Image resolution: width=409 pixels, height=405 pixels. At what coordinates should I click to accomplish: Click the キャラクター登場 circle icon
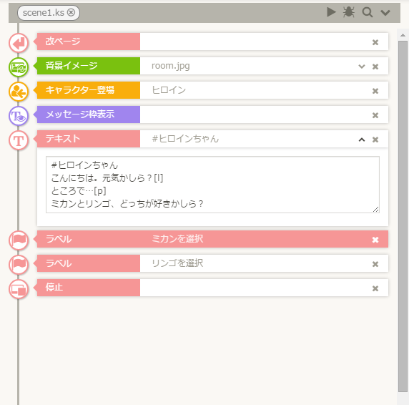(x=19, y=92)
